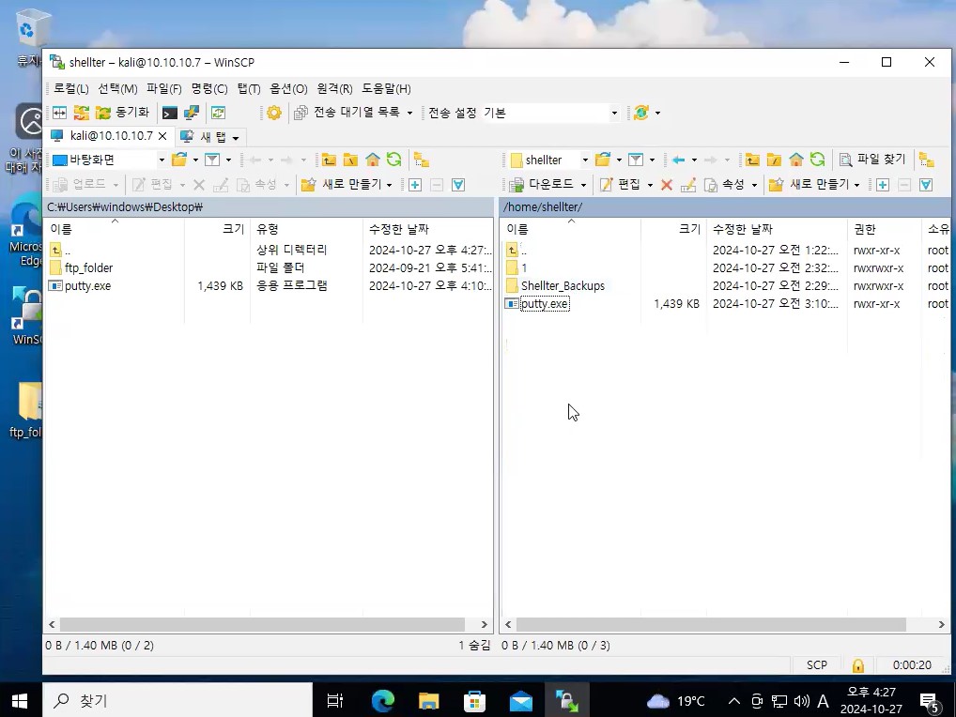Expand the Download dropdown arrow
The height and width of the screenshot is (717, 956).
coord(583,185)
